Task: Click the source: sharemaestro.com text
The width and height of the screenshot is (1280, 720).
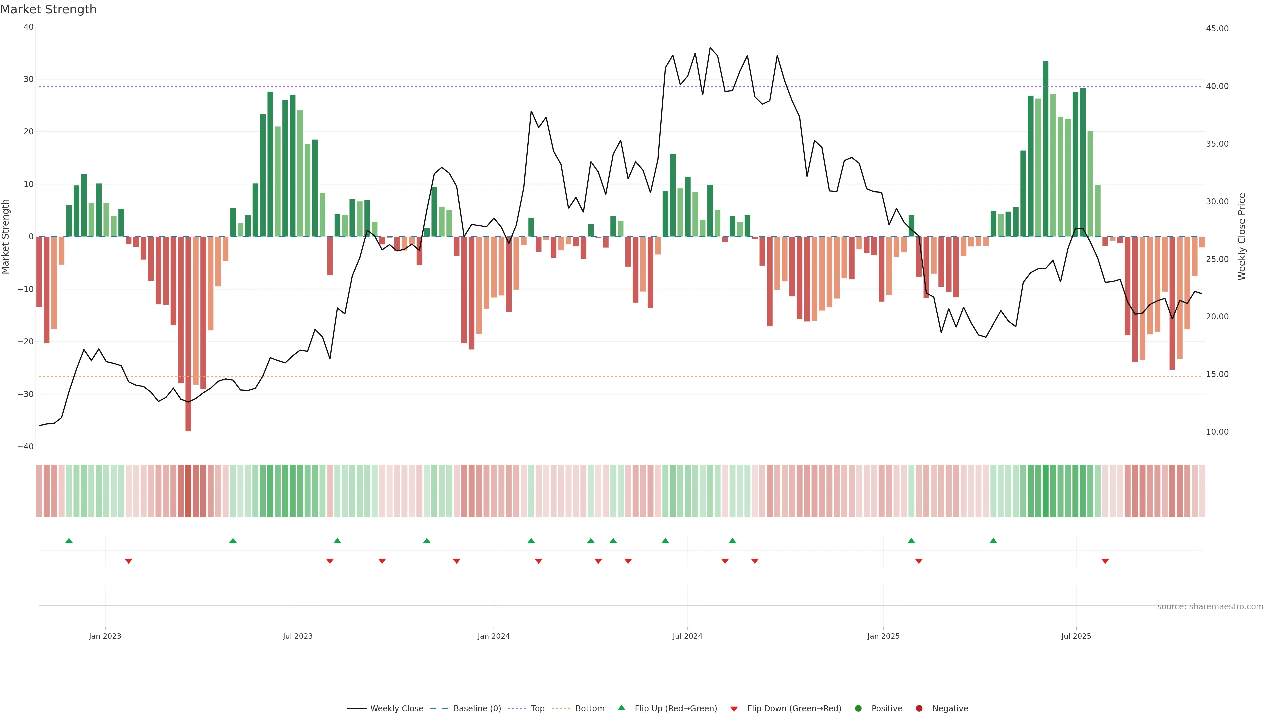Action: [1210, 607]
